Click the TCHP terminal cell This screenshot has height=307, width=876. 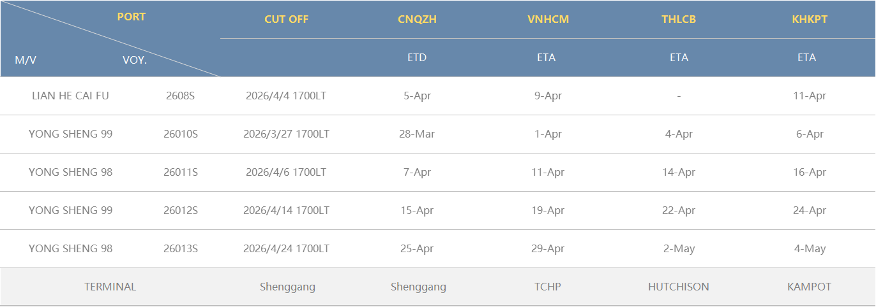coord(548,287)
